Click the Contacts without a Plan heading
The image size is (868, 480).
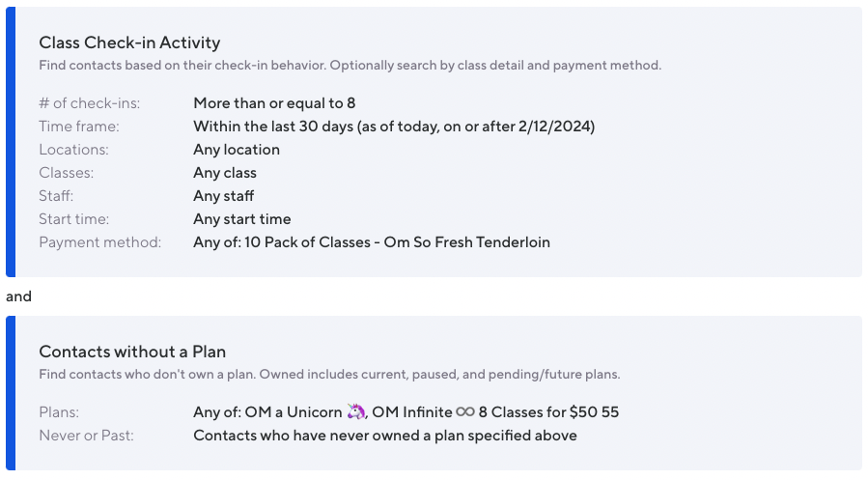132,352
